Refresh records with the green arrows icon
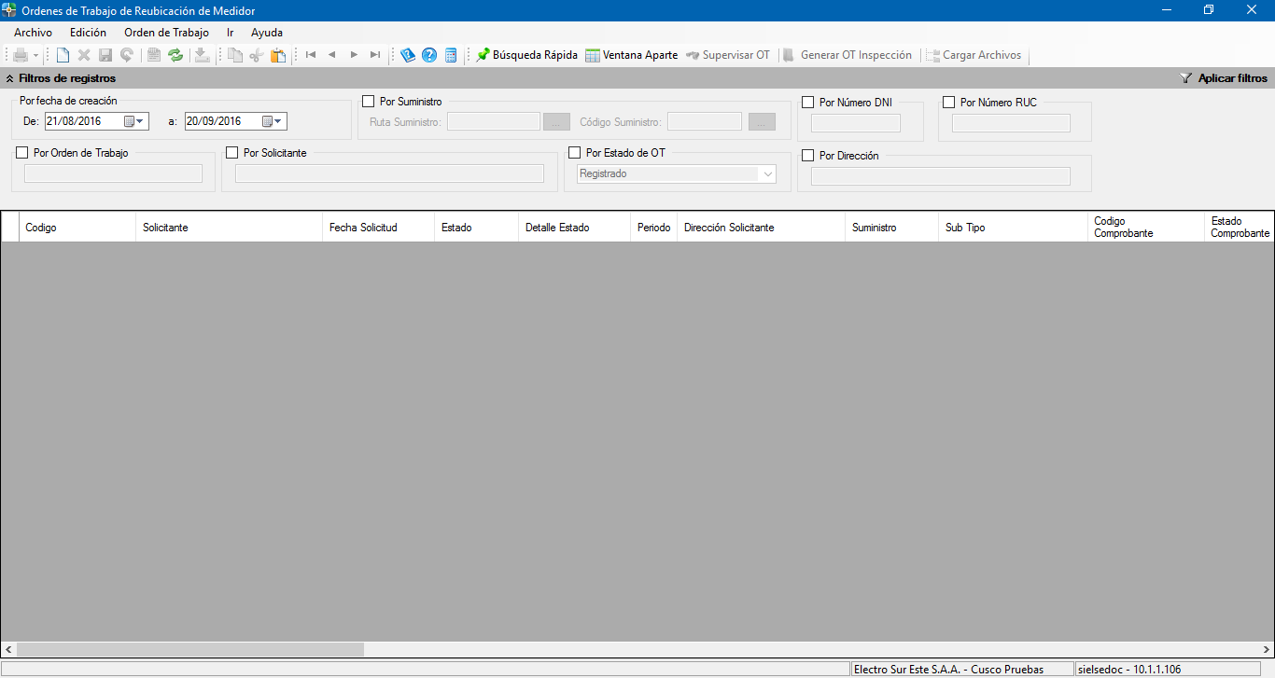 pos(175,56)
